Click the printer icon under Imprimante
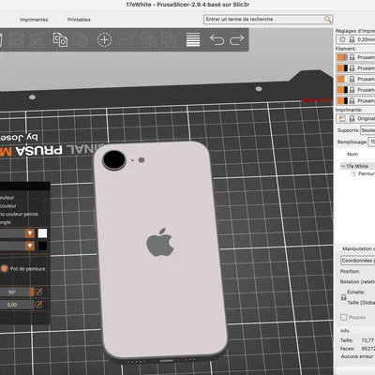 pos(342,118)
